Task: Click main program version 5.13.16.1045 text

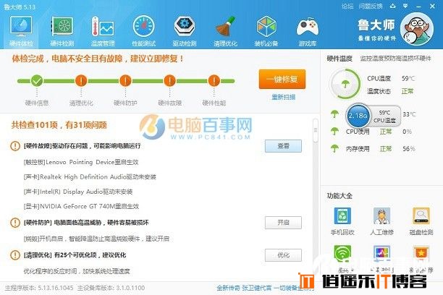Action: coord(39,288)
